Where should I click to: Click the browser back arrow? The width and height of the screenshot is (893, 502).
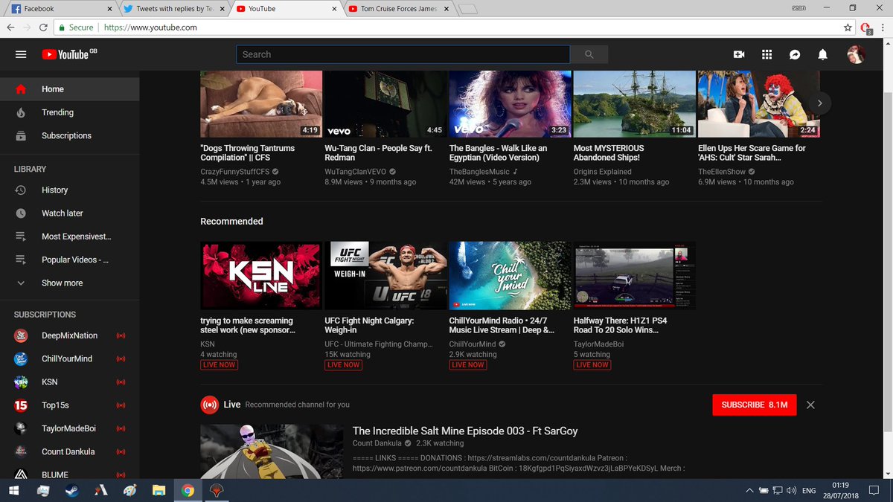click(x=10, y=28)
